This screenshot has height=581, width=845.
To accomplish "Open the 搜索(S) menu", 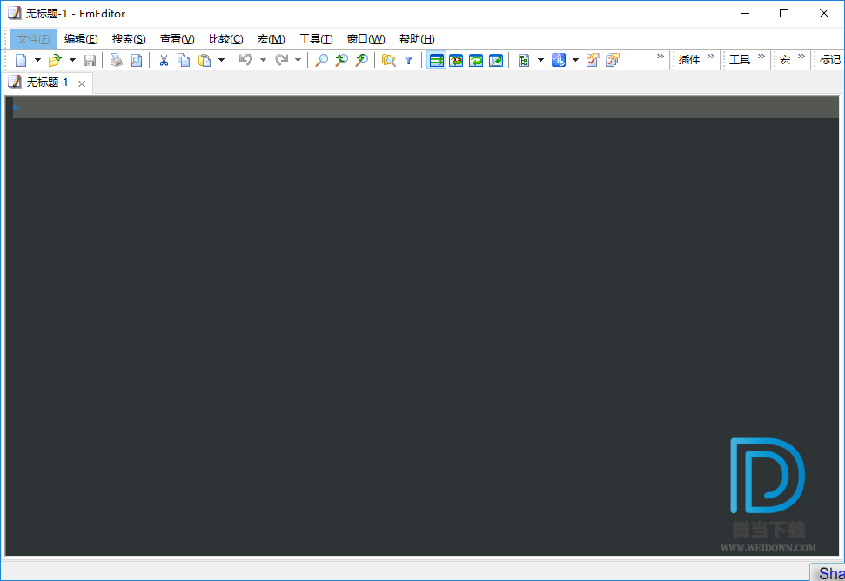I will 129,39.
